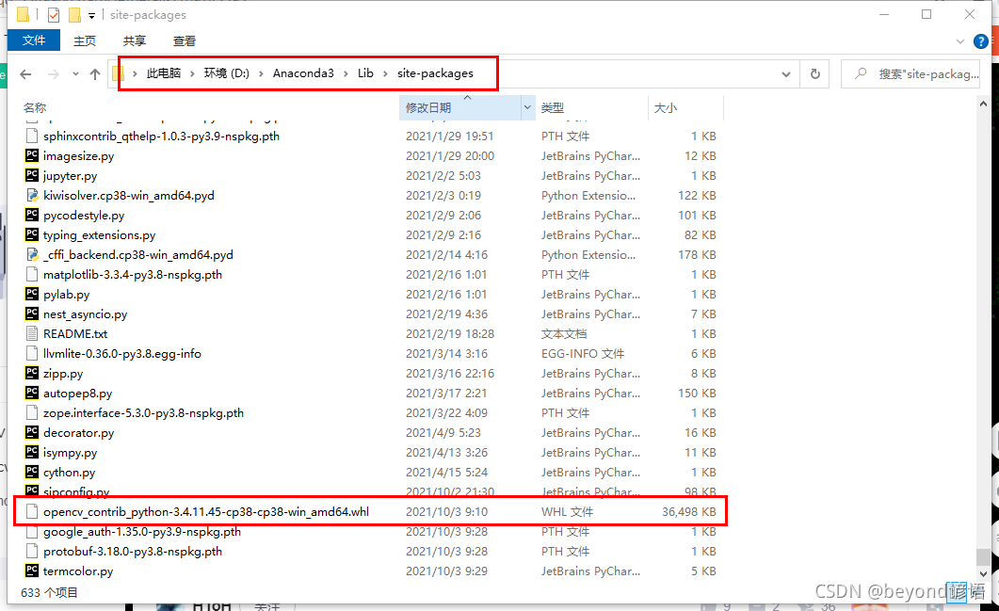Select the kiwisolver.cp38-win_amd64.pyd icon
This screenshot has width=999, height=611.
pyautogui.click(x=32, y=195)
